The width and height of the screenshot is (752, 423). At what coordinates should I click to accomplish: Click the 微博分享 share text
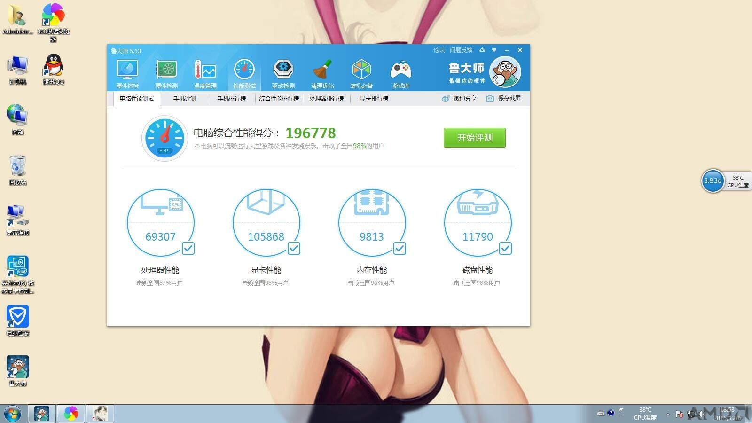465,98
